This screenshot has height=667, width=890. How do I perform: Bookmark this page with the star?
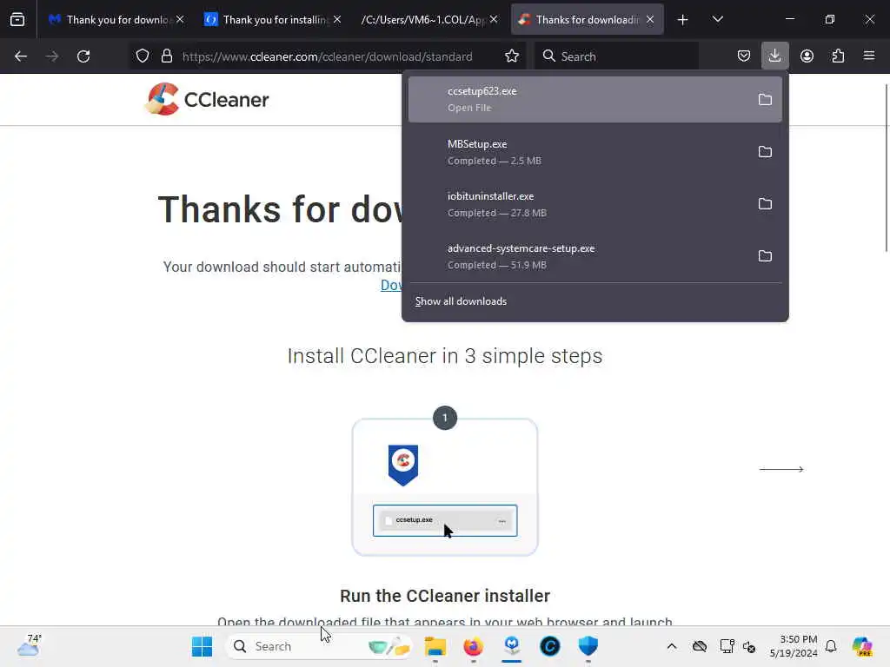pos(512,56)
